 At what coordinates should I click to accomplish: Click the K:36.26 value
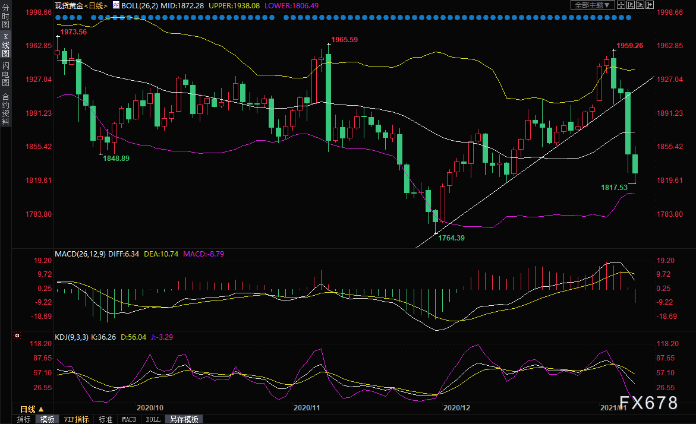[x=103, y=337]
